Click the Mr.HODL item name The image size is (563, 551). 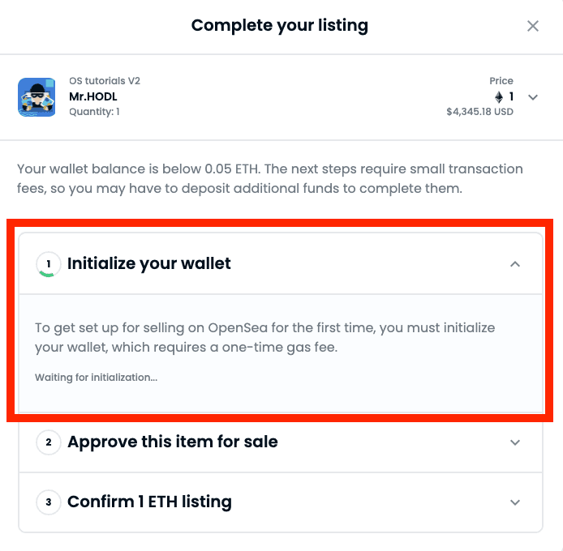93,96
